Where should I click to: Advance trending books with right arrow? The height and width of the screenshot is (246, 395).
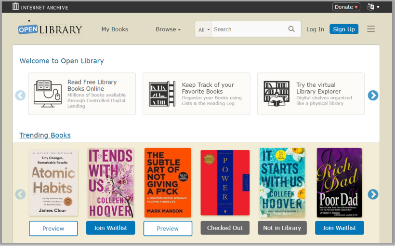[373, 194]
